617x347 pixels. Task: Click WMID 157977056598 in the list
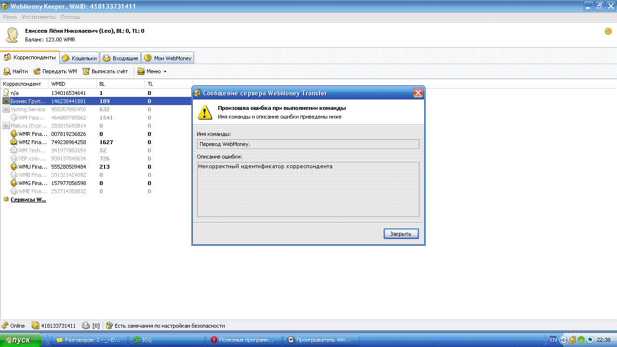point(68,183)
